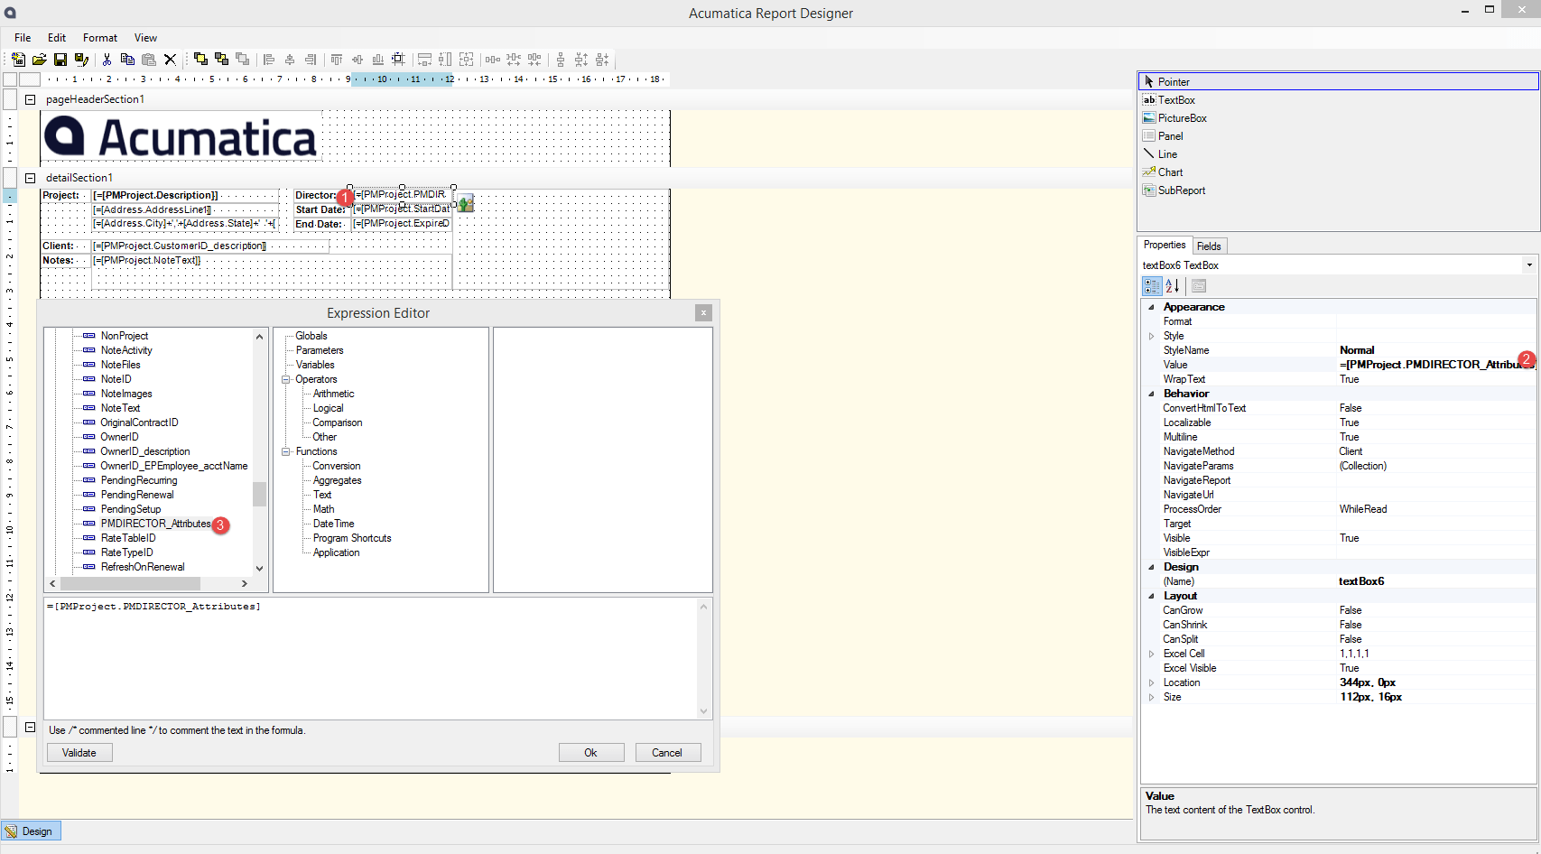Collapse the Operators tree node
Viewport: 1541px width, 854px height.
[286, 379]
